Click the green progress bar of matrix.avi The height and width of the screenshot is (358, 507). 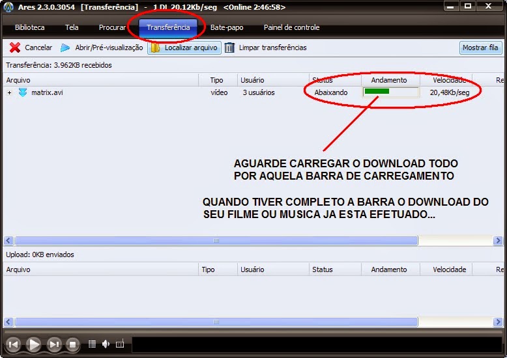(390, 92)
